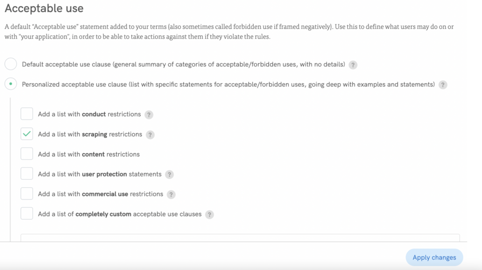Select the Default acceptable use clause radio button
The width and height of the screenshot is (482, 270).
click(10, 64)
